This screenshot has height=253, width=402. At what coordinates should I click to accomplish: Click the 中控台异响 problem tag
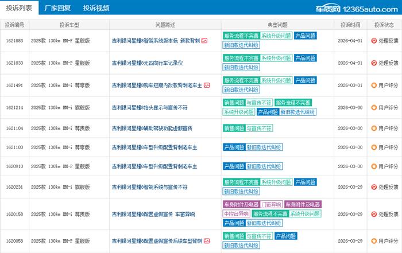236,213
